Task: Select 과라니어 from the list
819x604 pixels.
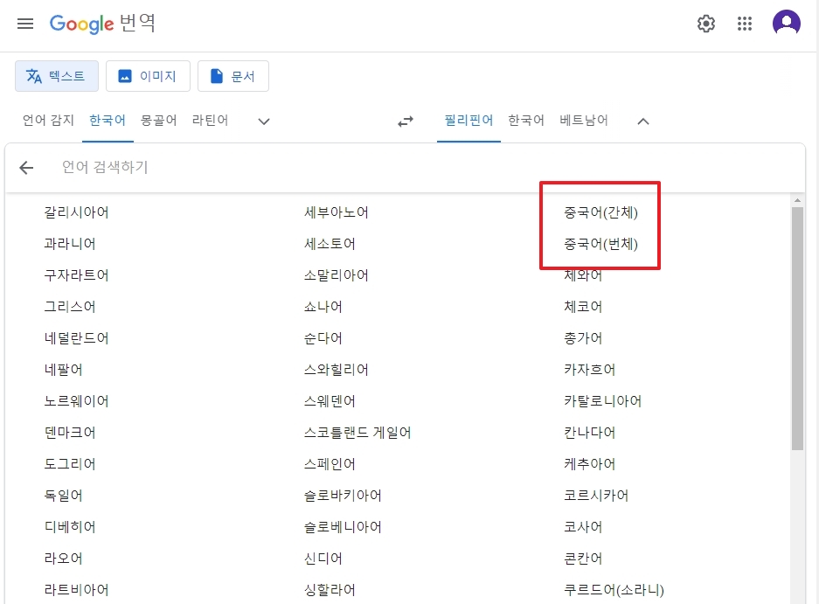Action: [x=70, y=244]
